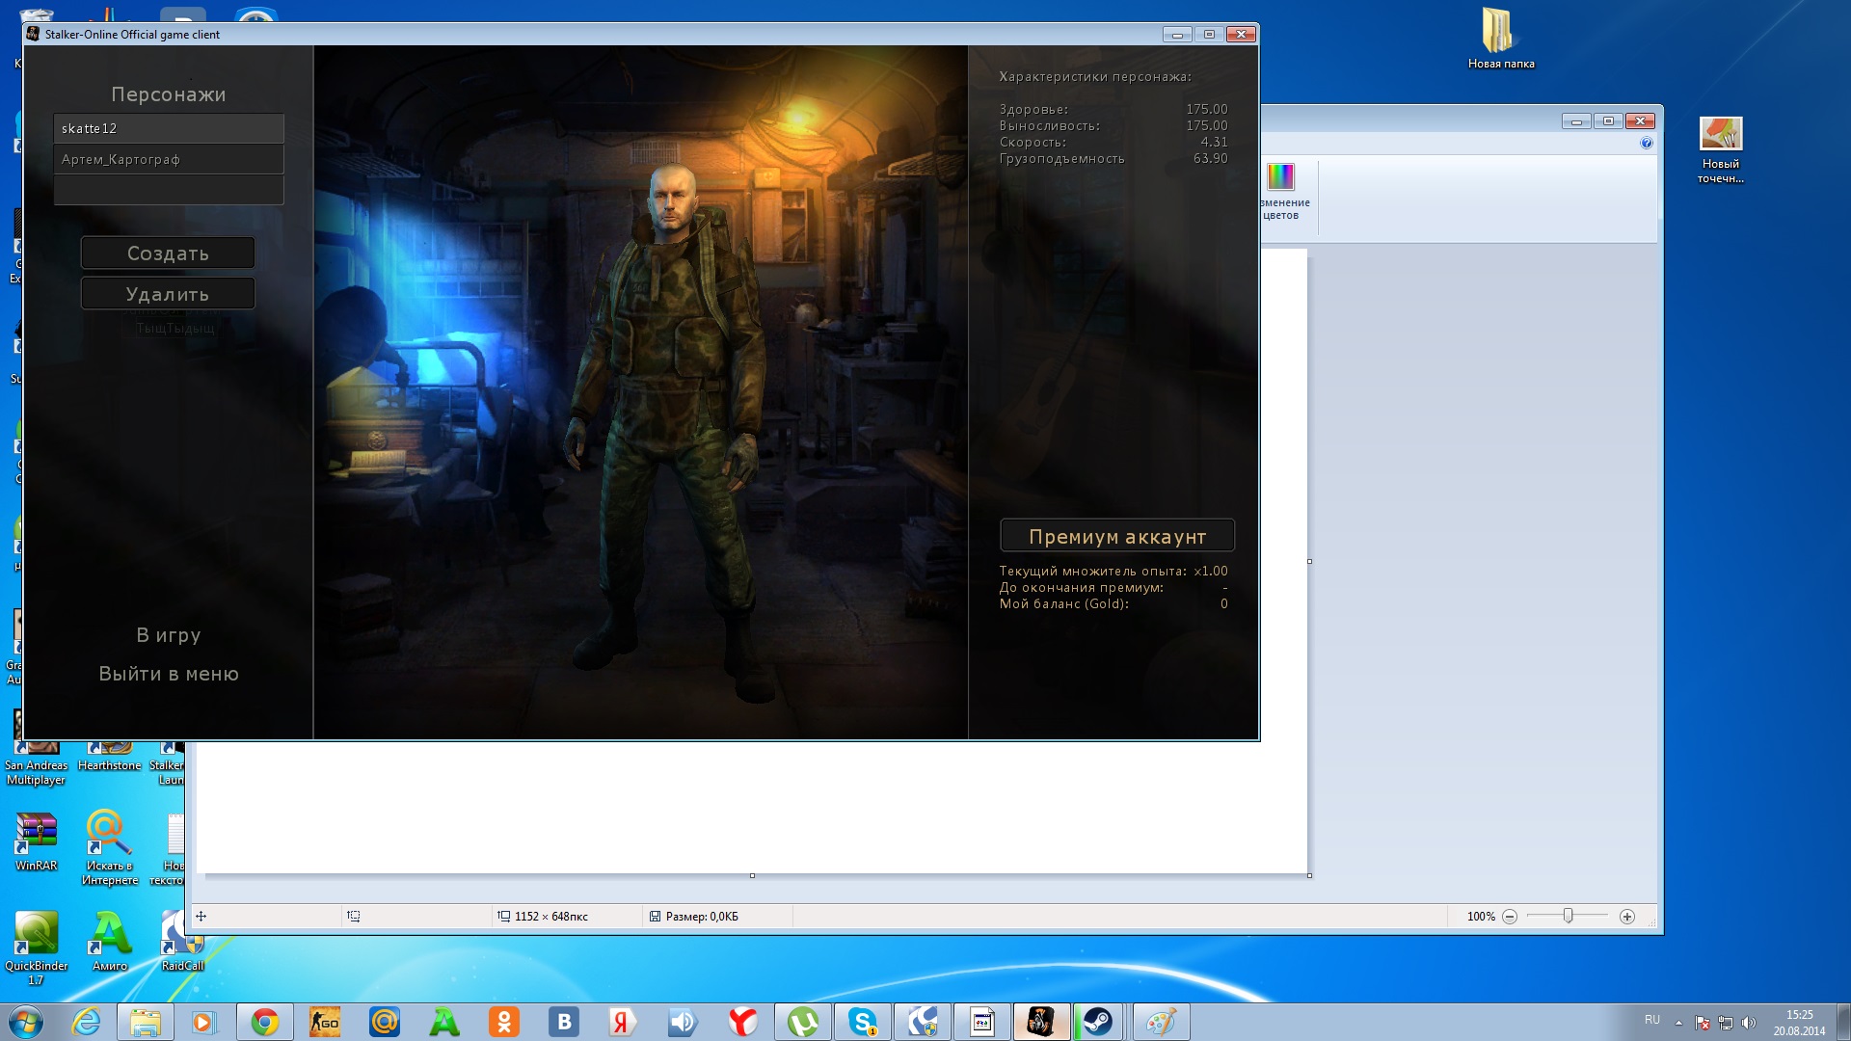Open Windows Media Player in taskbar

(x=203, y=1022)
